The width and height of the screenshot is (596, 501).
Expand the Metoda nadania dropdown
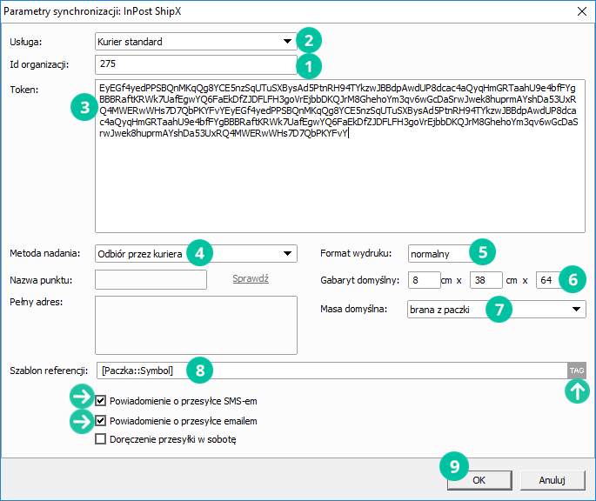tap(196, 253)
